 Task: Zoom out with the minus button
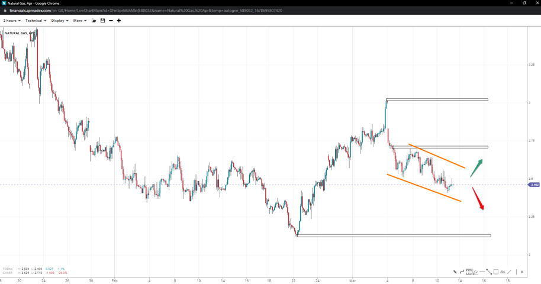[111, 21]
